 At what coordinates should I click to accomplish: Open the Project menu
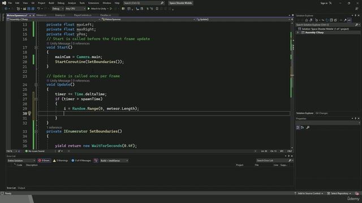(41, 3)
